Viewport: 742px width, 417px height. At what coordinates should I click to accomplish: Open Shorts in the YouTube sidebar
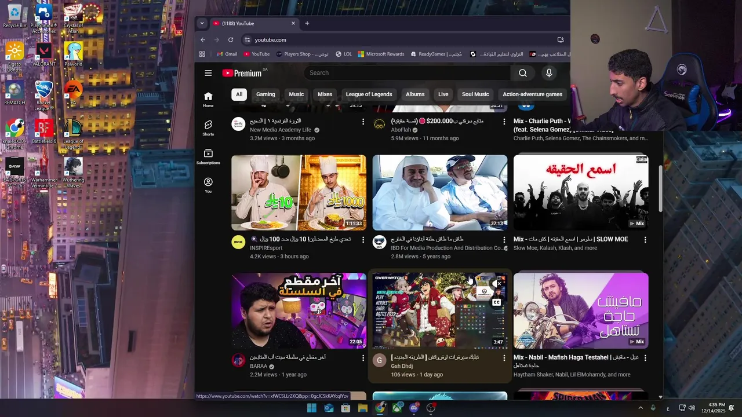[208, 128]
